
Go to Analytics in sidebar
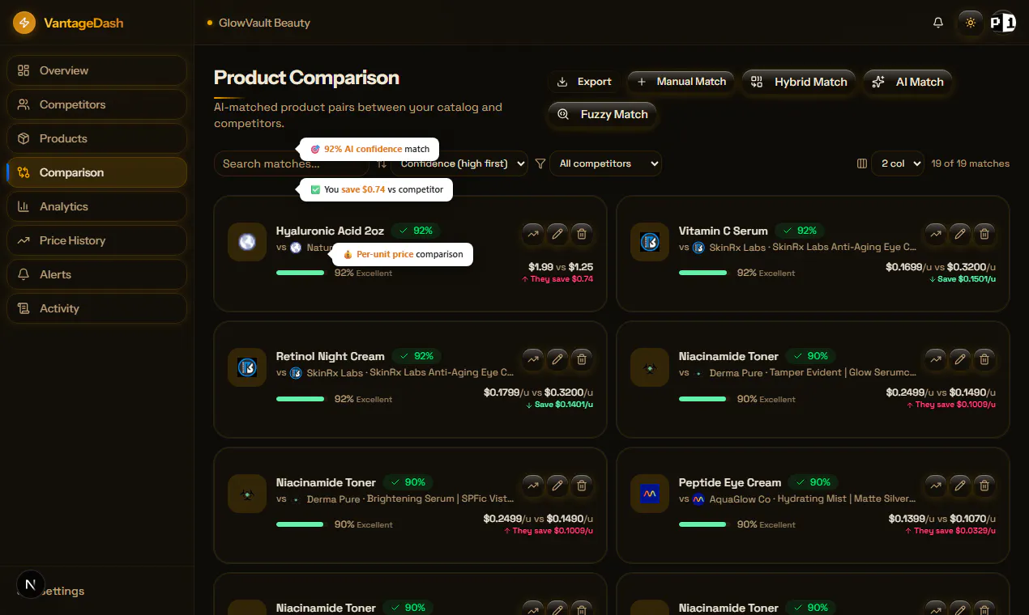click(x=97, y=206)
